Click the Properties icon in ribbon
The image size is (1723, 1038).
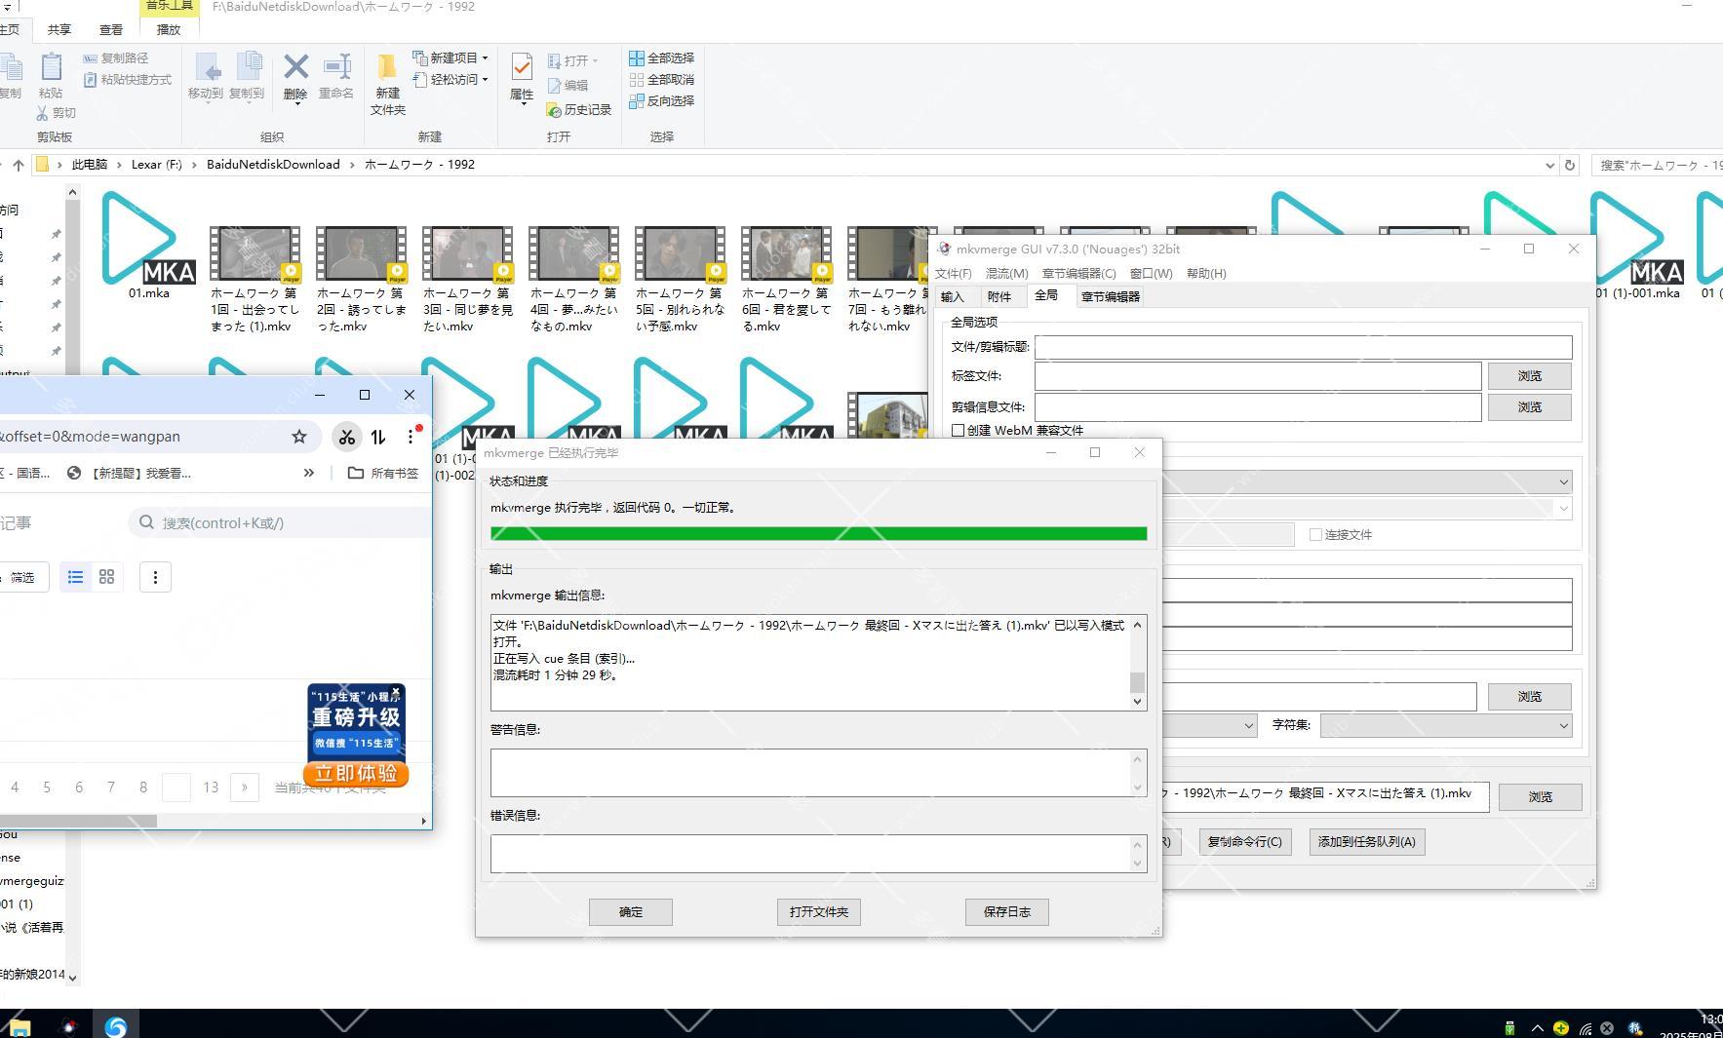522,69
